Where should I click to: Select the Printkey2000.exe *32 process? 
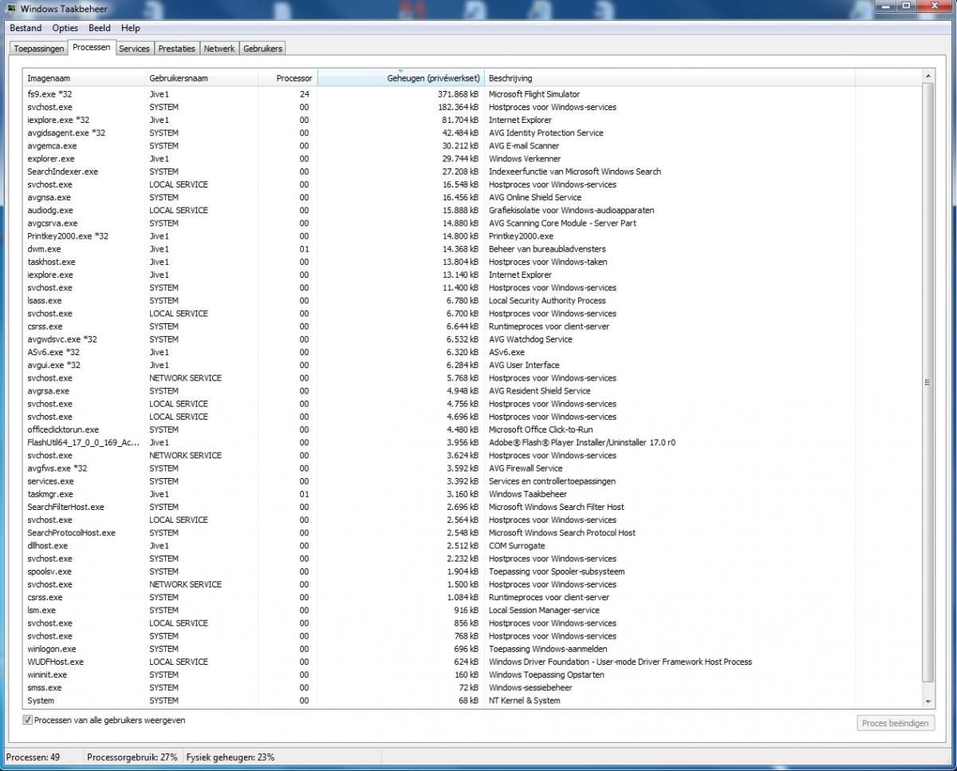tap(472, 236)
